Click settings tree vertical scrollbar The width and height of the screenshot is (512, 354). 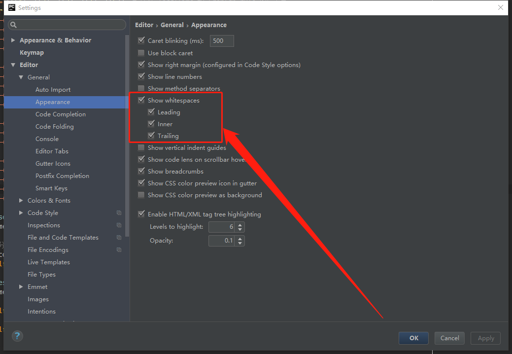[x=127, y=136]
